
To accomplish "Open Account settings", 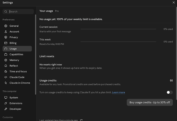I will click(17, 32).
